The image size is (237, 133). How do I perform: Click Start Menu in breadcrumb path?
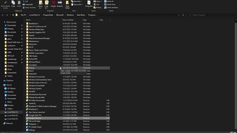click(81, 15)
